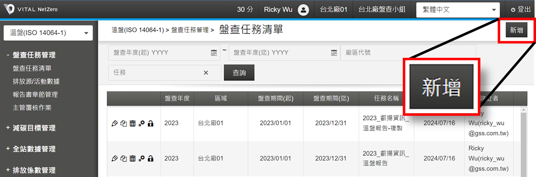Toggle the lock on second row task
The image size is (536, 177).
[151, 159]
